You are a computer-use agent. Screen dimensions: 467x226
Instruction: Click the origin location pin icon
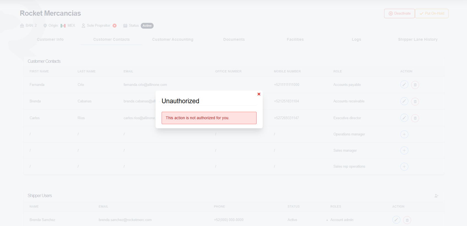pos(45,26)
